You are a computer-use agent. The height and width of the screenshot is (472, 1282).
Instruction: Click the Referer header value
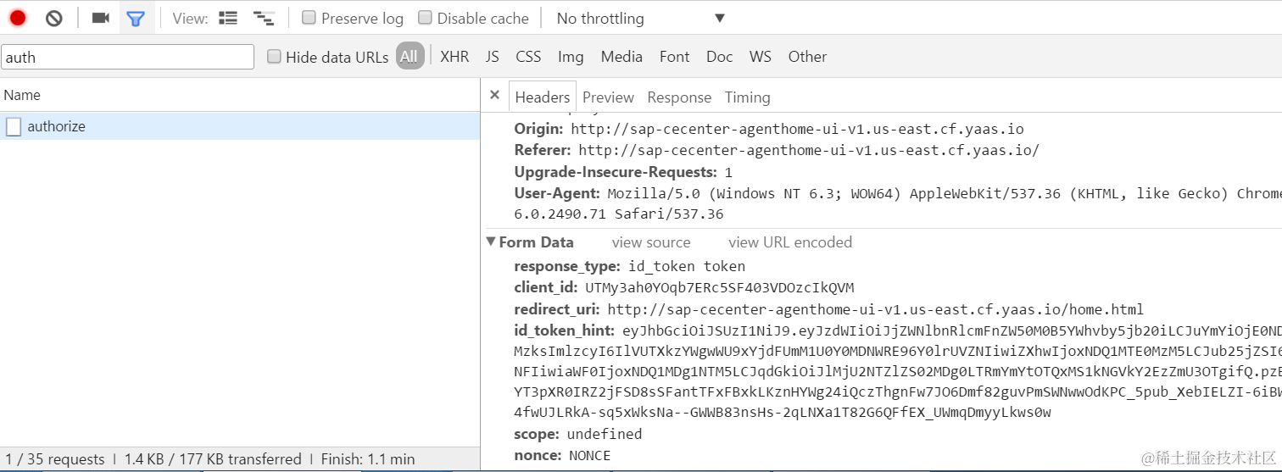(x=809, y=150)
